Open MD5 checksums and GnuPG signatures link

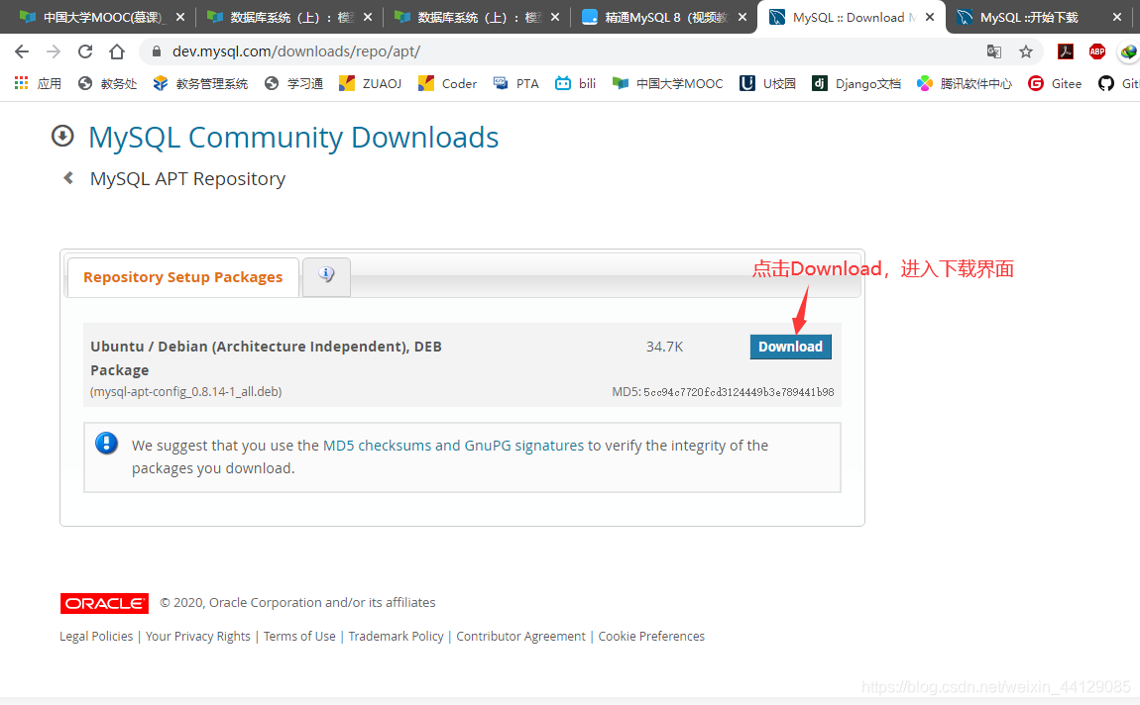pyautogui.click(x=453, y=445)
